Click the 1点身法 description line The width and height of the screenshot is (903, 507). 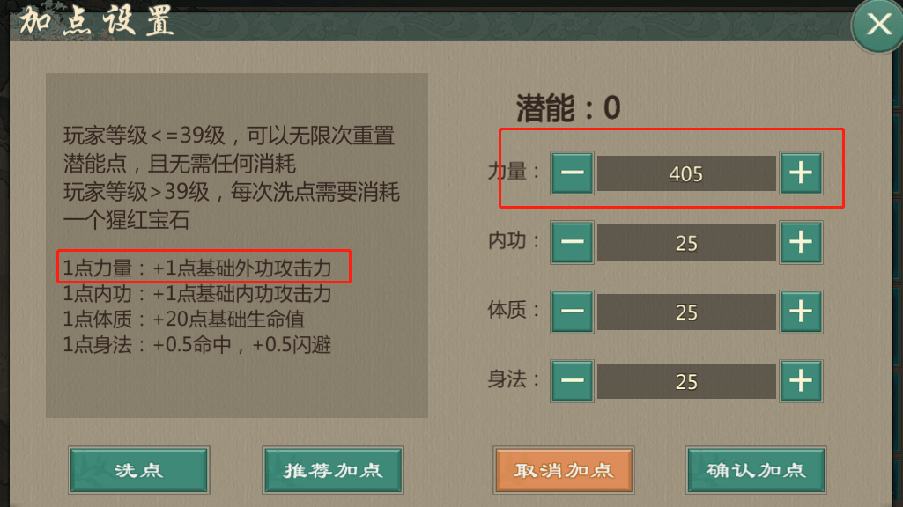(196, 345)
